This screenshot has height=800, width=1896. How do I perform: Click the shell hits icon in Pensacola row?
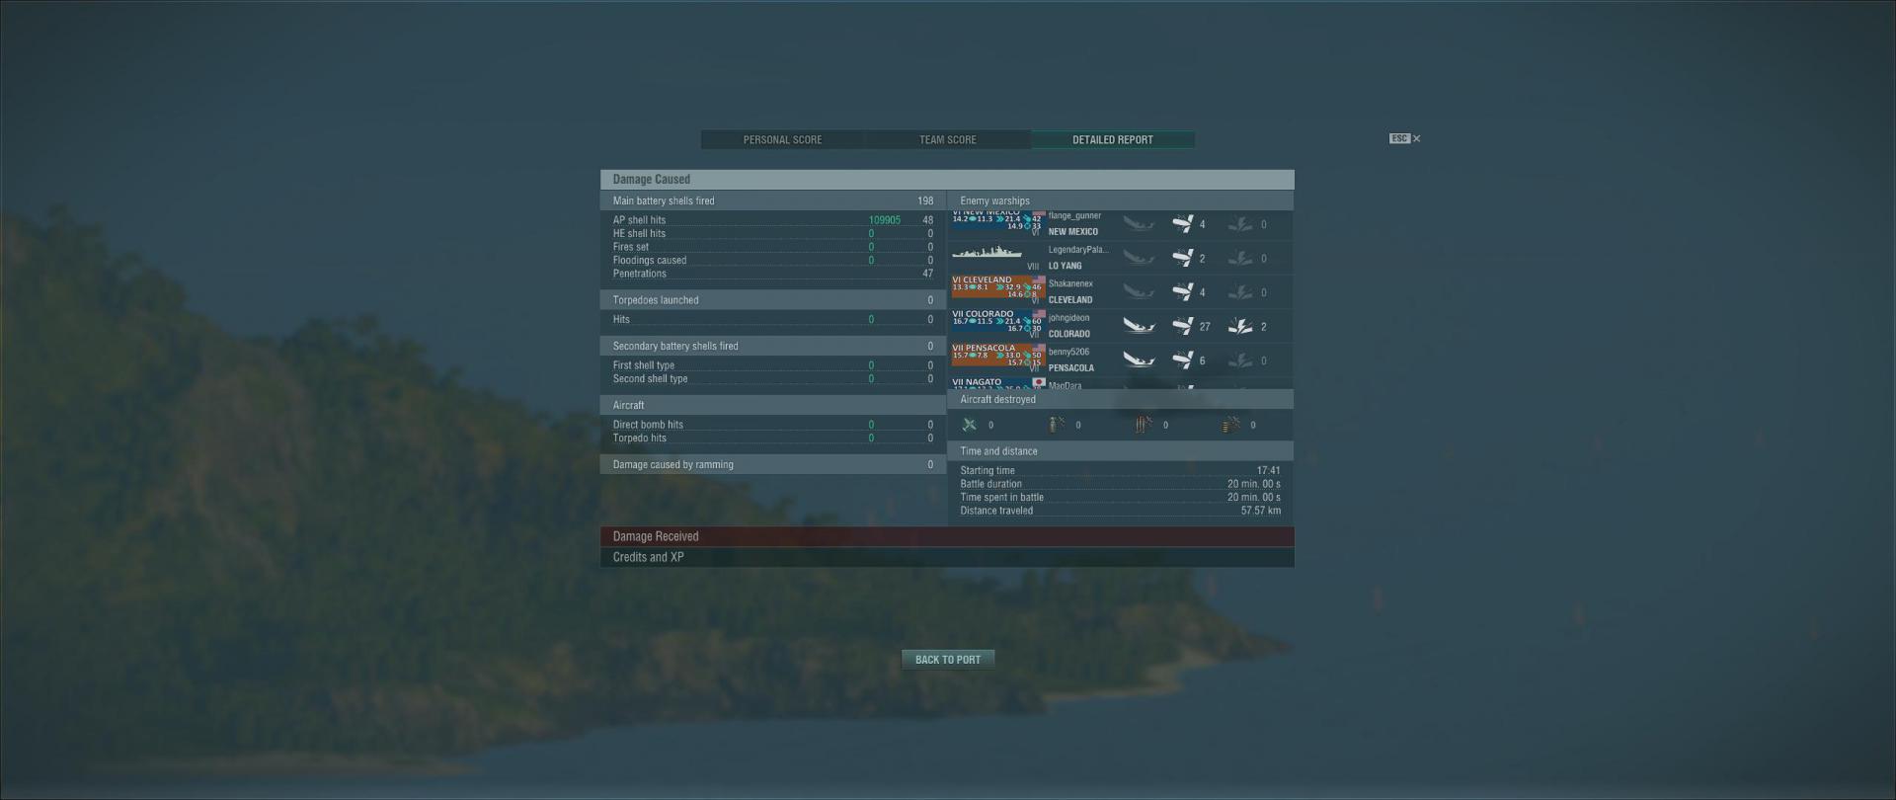click(x=1182, y=360)
